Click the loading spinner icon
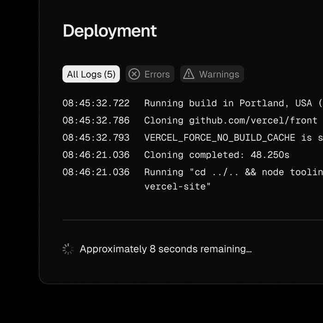Viewport: 323px width, 323px height. (68, 249)
